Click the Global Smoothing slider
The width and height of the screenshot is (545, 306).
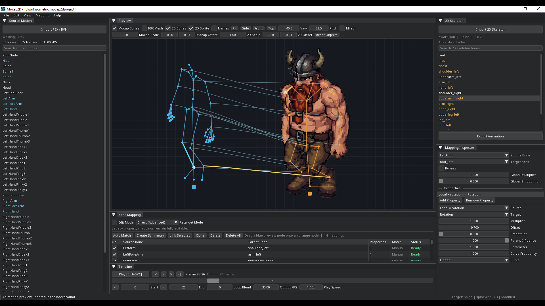tap(474, 181)
